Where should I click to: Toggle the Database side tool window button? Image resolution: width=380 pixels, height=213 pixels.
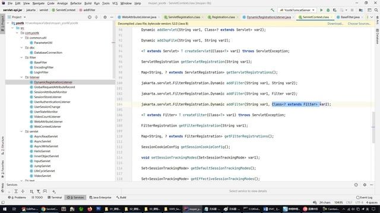pos(378,37)
